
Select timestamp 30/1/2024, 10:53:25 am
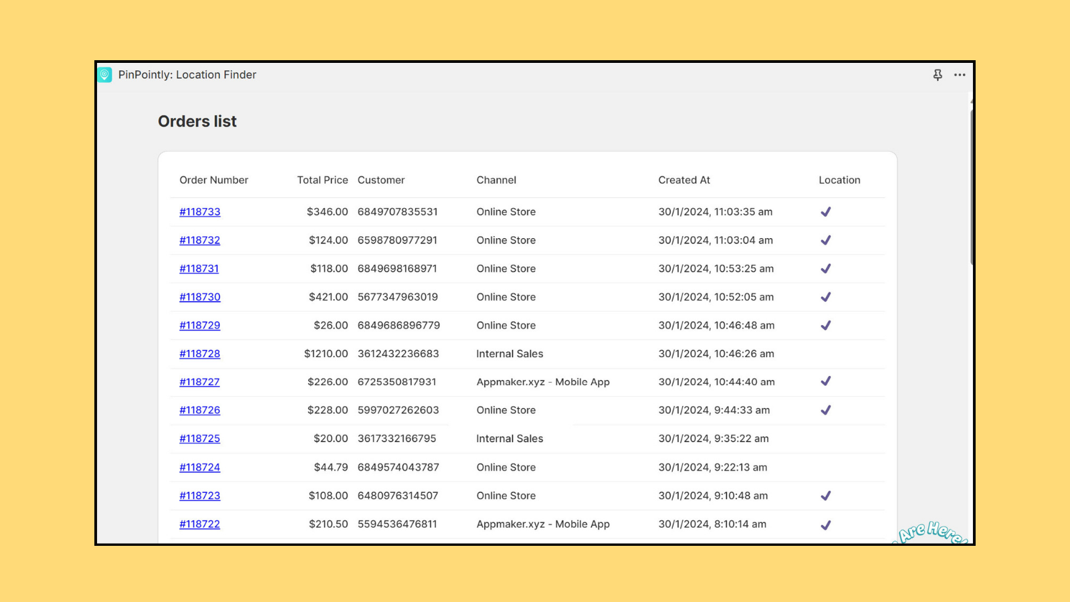tap(716, 269)
